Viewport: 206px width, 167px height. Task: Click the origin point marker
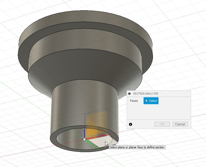pos(84,139)
